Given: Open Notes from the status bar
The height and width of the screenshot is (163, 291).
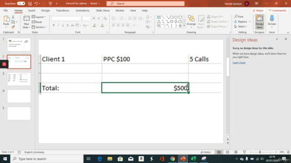Looking at the screenshot, I should click(206, 152).
